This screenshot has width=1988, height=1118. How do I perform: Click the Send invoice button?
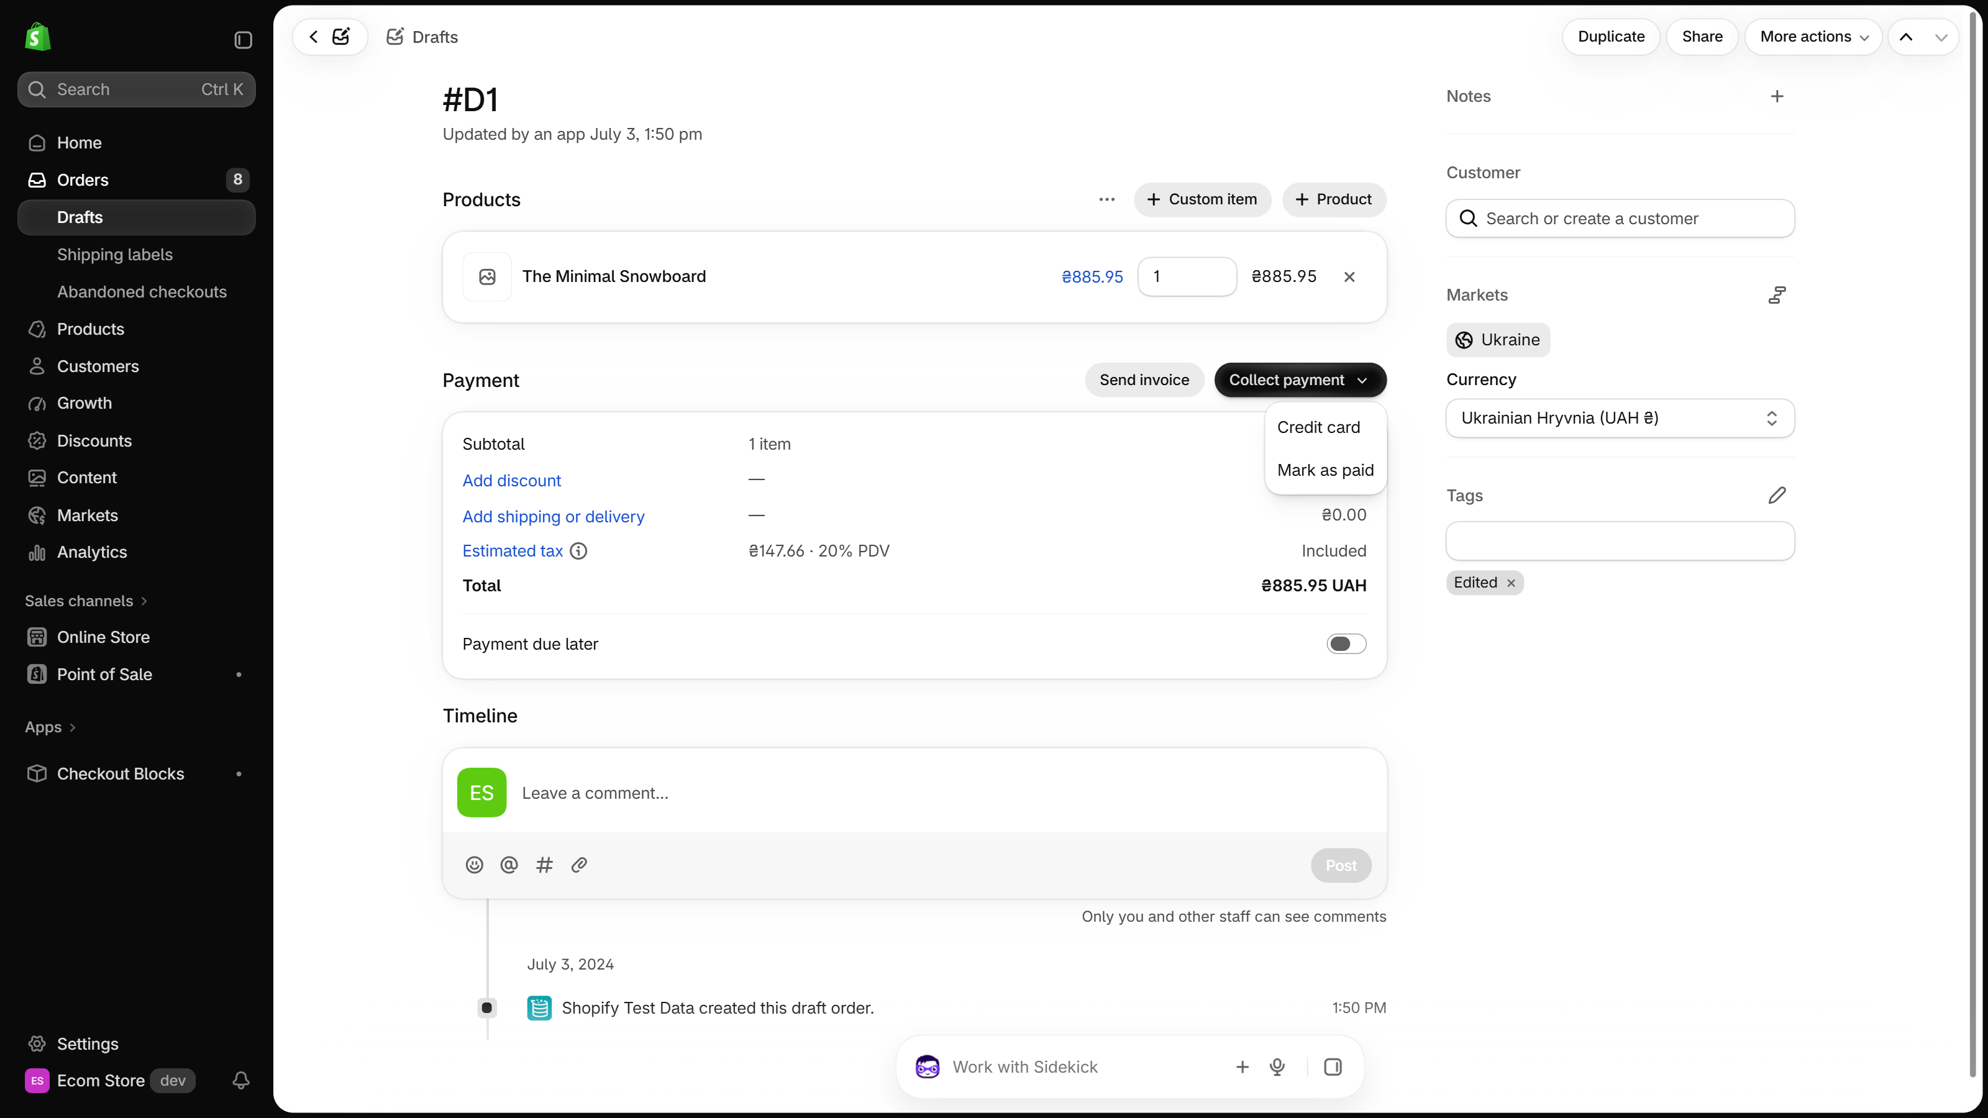(x=1144, y=380)
